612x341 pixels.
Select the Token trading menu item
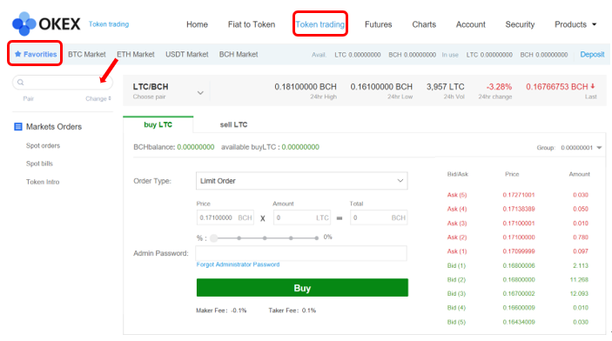(320, 24)
